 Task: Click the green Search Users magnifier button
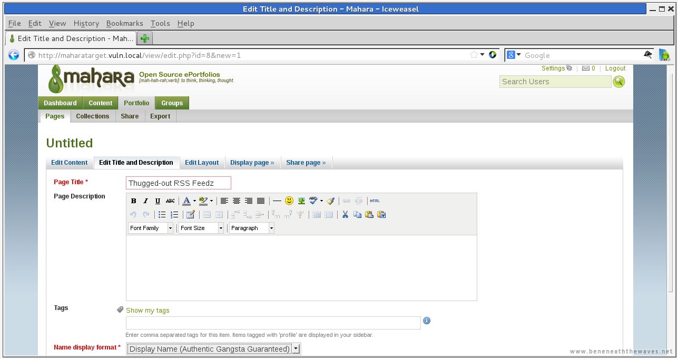pos(619,82)
